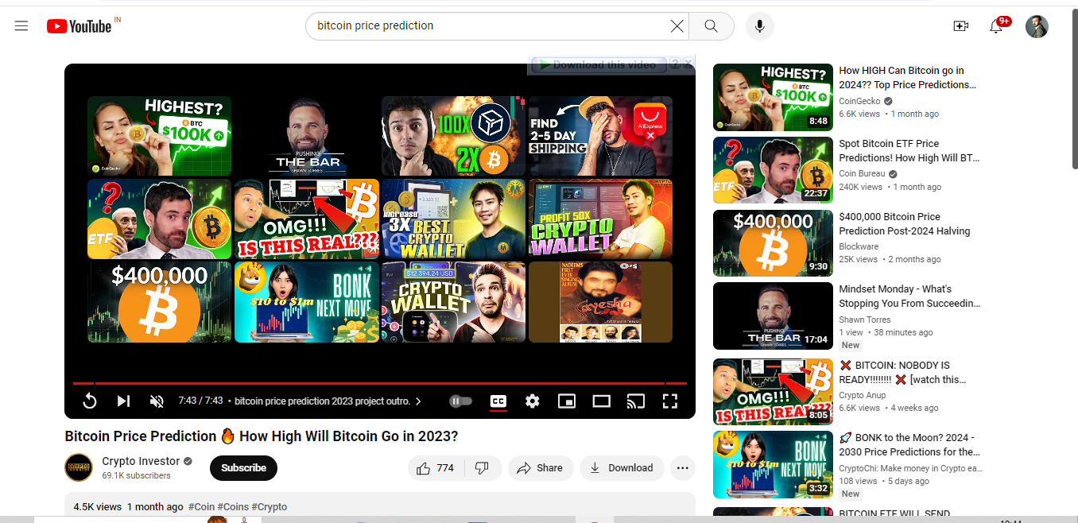Click the #Crypto hashtag
Screen dimensions: 1078x523
click(269, 507)
